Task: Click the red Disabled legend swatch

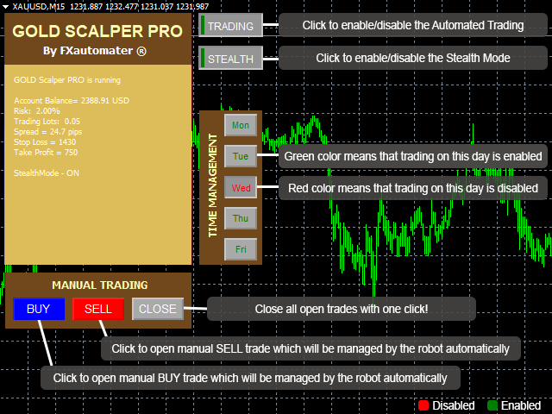Action: [x=423, y=405]
